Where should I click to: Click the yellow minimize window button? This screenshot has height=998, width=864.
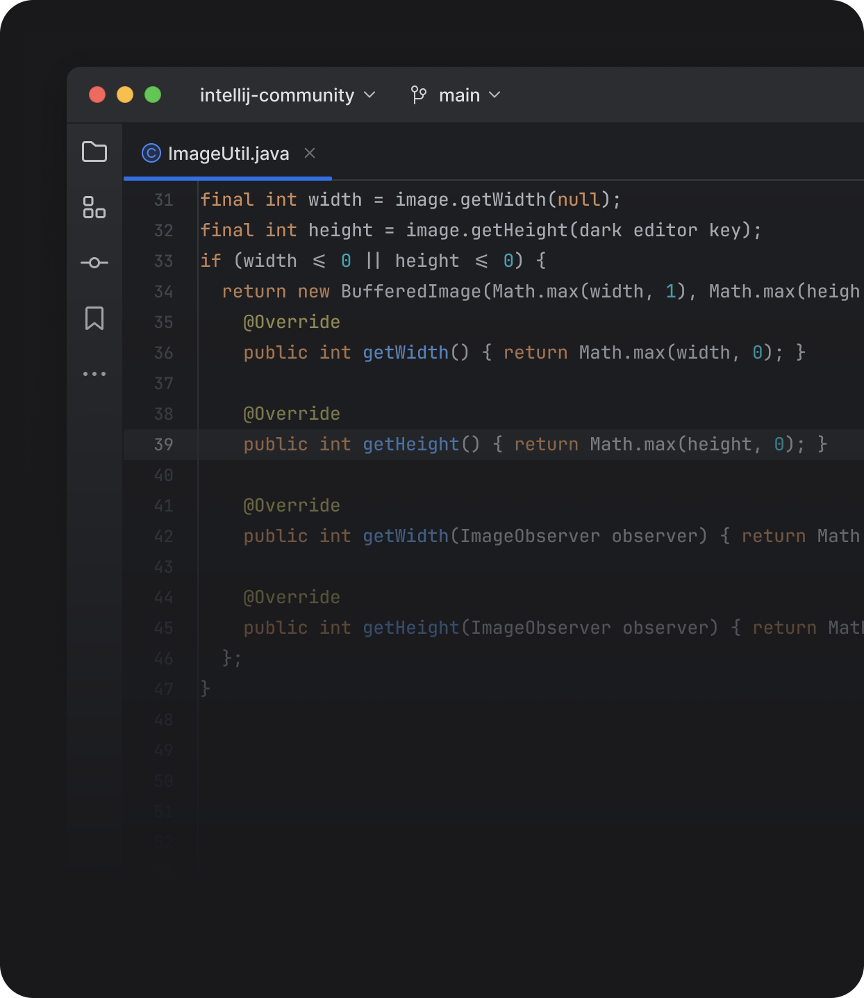125,95
